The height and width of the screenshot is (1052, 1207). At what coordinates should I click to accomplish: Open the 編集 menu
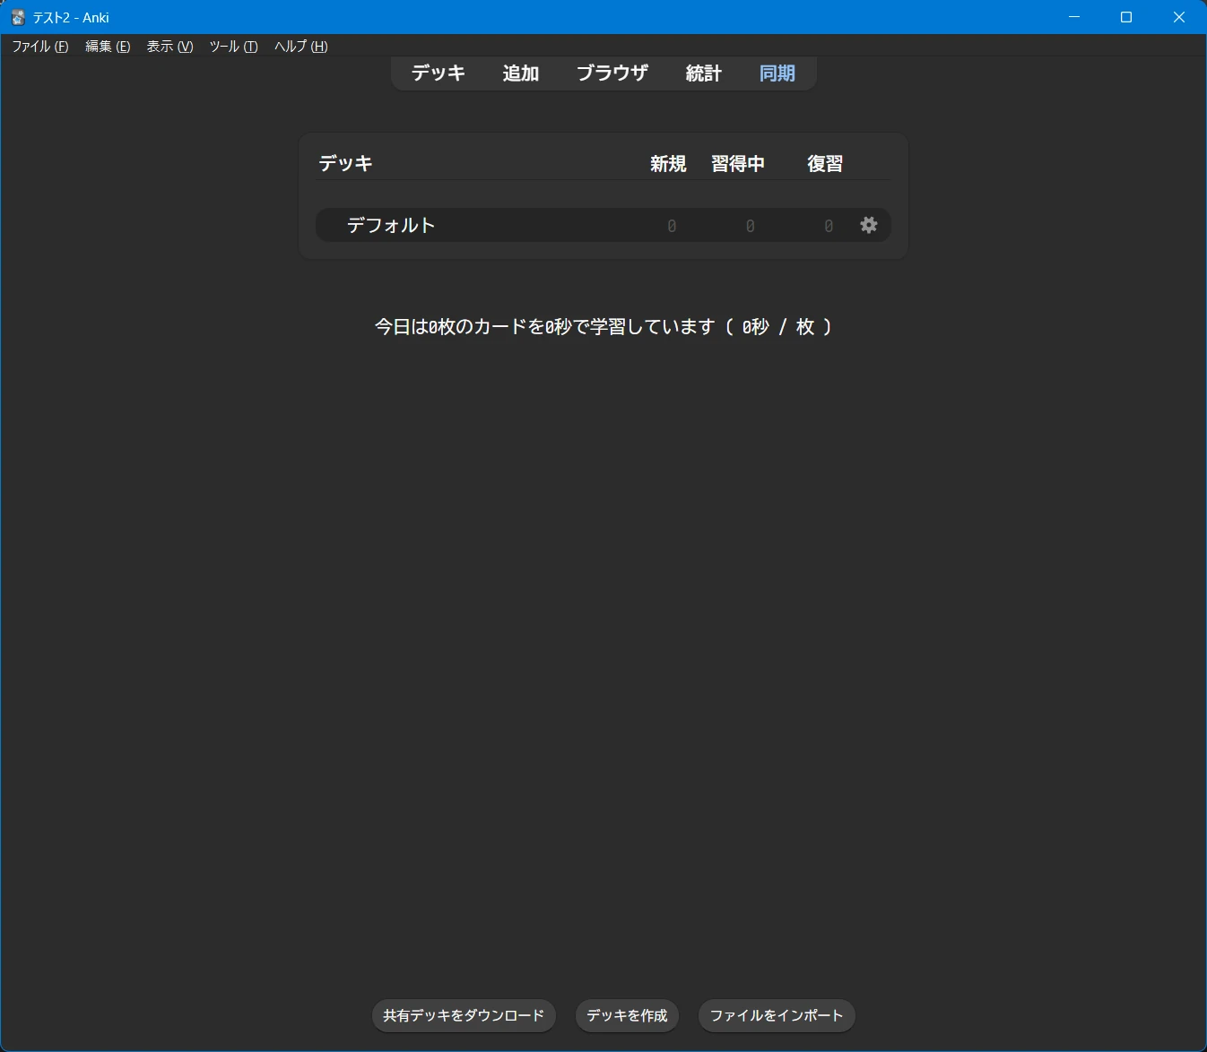(108, 47)
